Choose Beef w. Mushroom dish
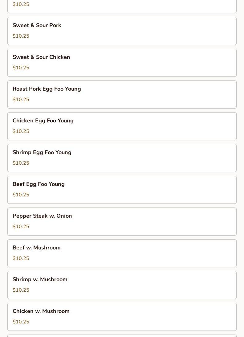This screenshot has height=337, width=244. 122,253
